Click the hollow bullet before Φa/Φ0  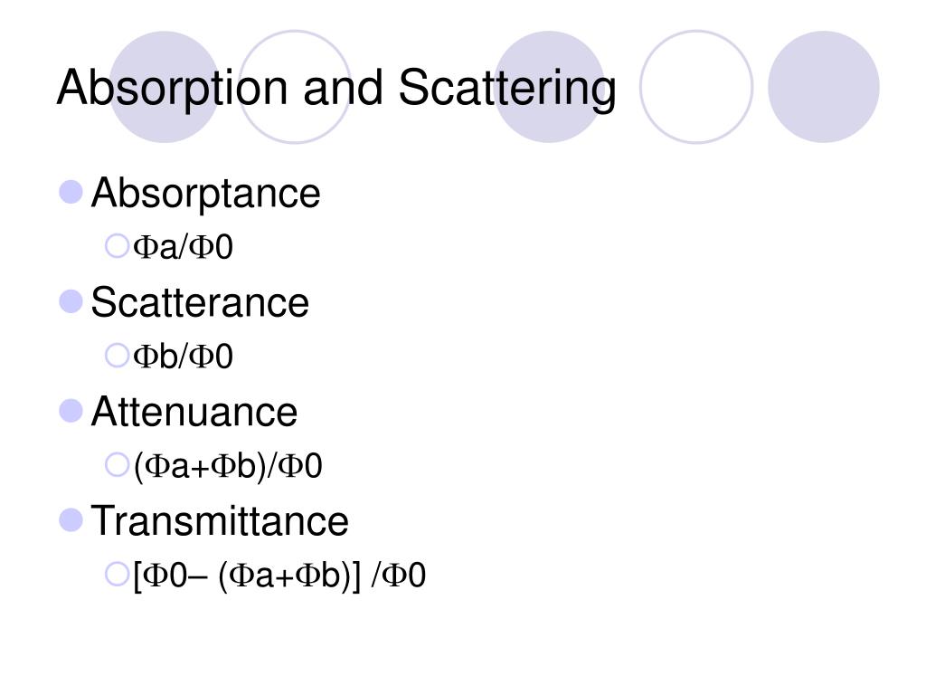tap(117, 246)
